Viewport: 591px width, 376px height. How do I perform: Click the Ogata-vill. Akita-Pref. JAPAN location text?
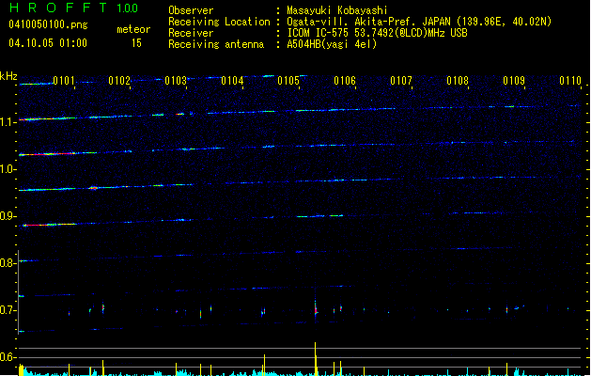(419, 22)
